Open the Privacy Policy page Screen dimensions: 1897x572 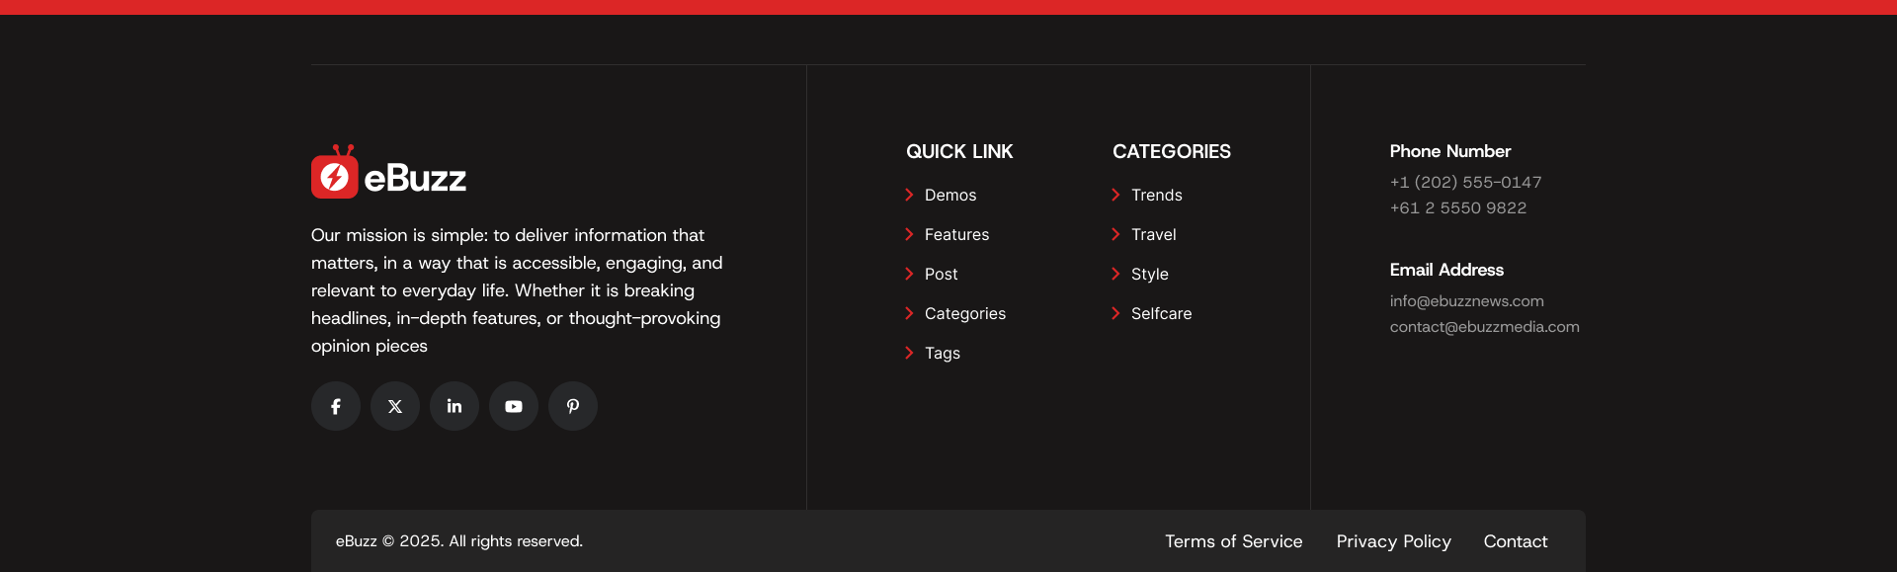point(1393,541)
